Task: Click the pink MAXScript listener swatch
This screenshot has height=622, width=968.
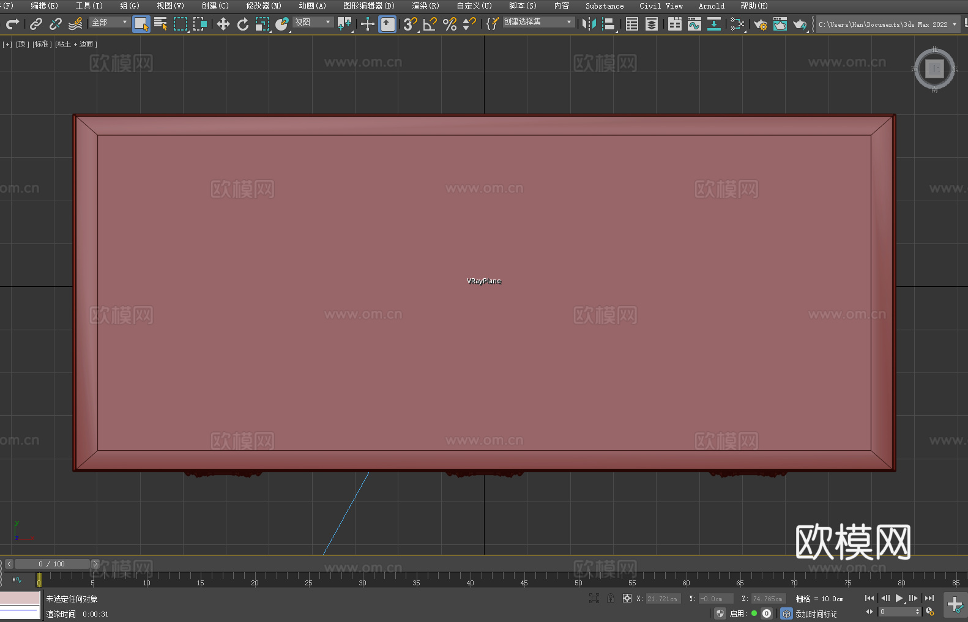Action: point(20,598)
